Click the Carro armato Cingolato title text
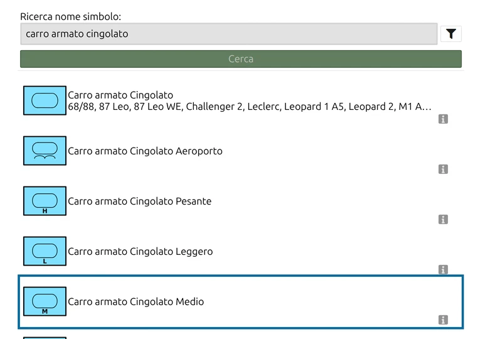The image size is (483, 339). coord(120,95)
